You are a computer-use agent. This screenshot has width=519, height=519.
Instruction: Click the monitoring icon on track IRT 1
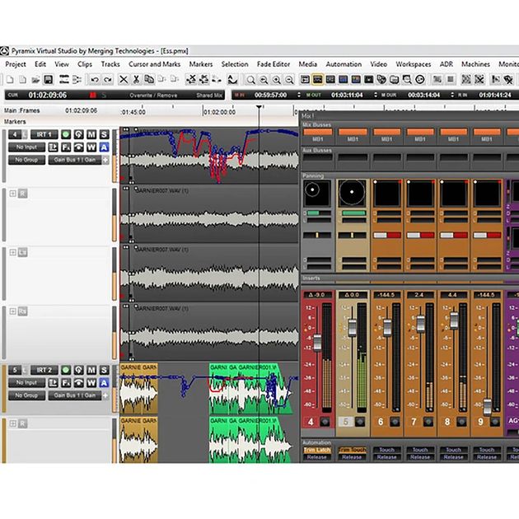[x=78, y=134]
